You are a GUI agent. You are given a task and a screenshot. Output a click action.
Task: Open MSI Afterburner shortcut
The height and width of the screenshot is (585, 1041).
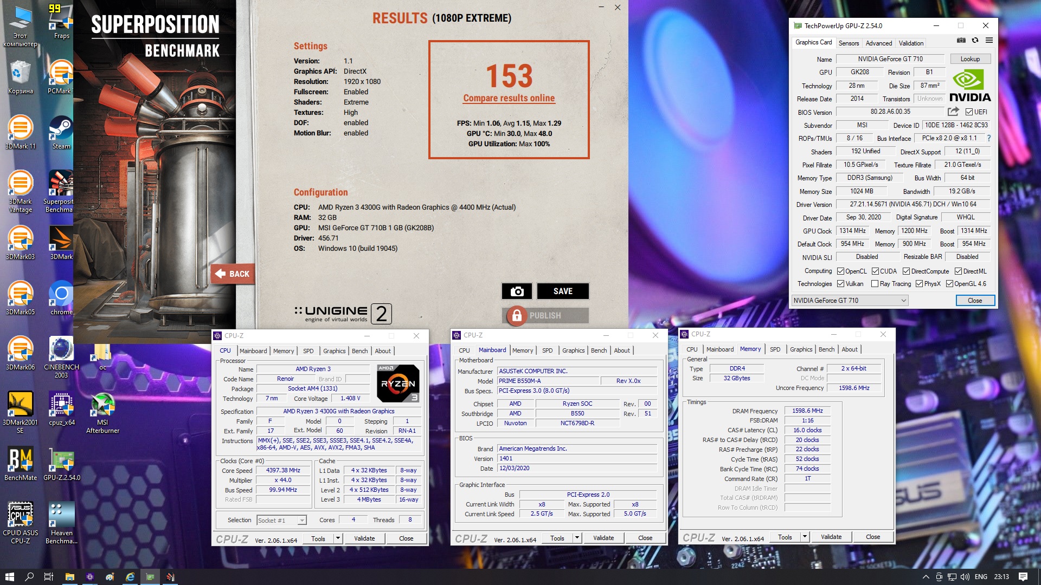pyautogui.click(x=102, y=412)
